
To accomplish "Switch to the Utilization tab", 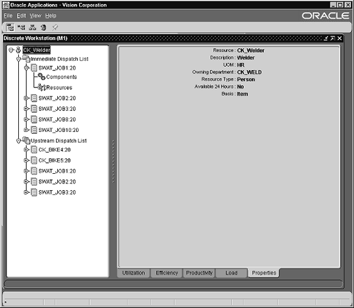I will coord(133,273).
